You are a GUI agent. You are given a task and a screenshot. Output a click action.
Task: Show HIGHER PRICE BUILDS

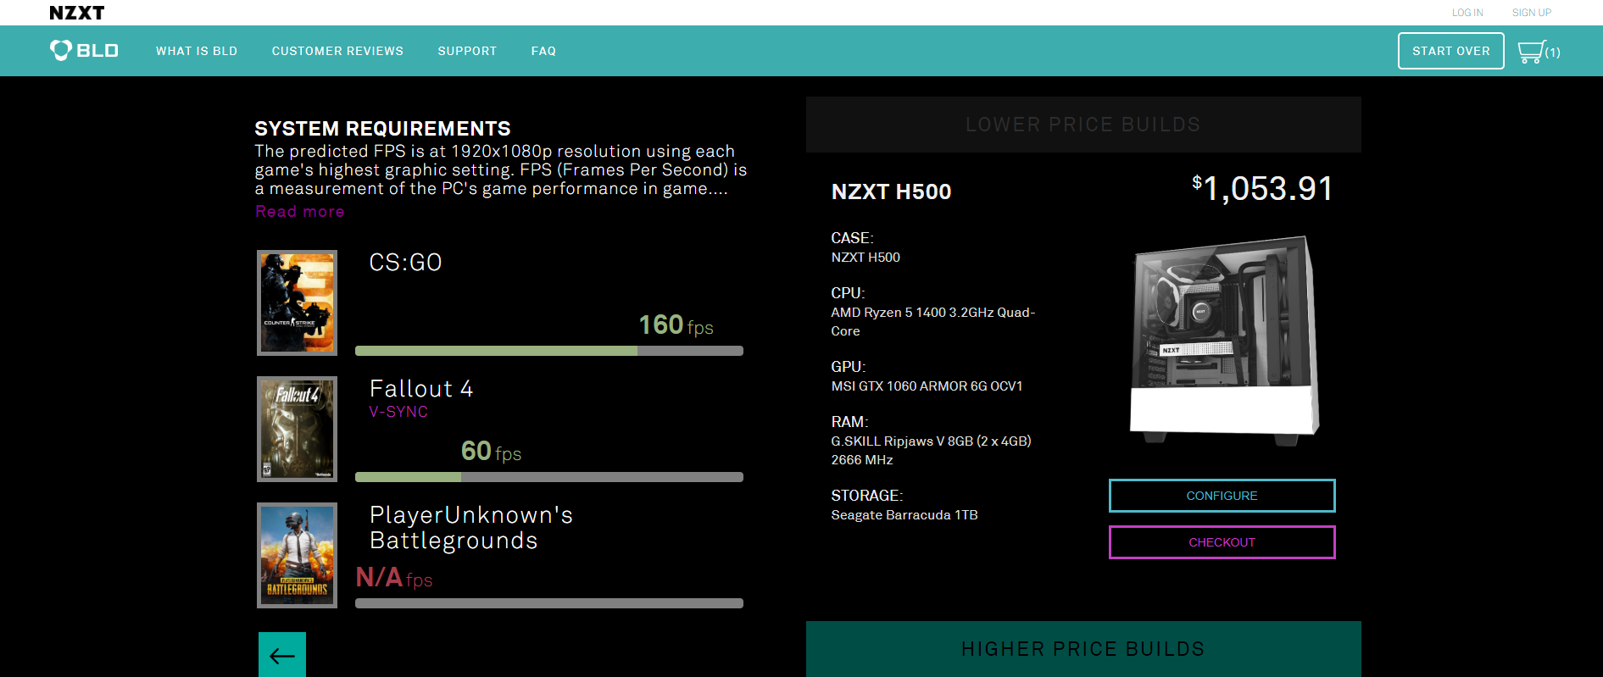(x=1083, y=649)
